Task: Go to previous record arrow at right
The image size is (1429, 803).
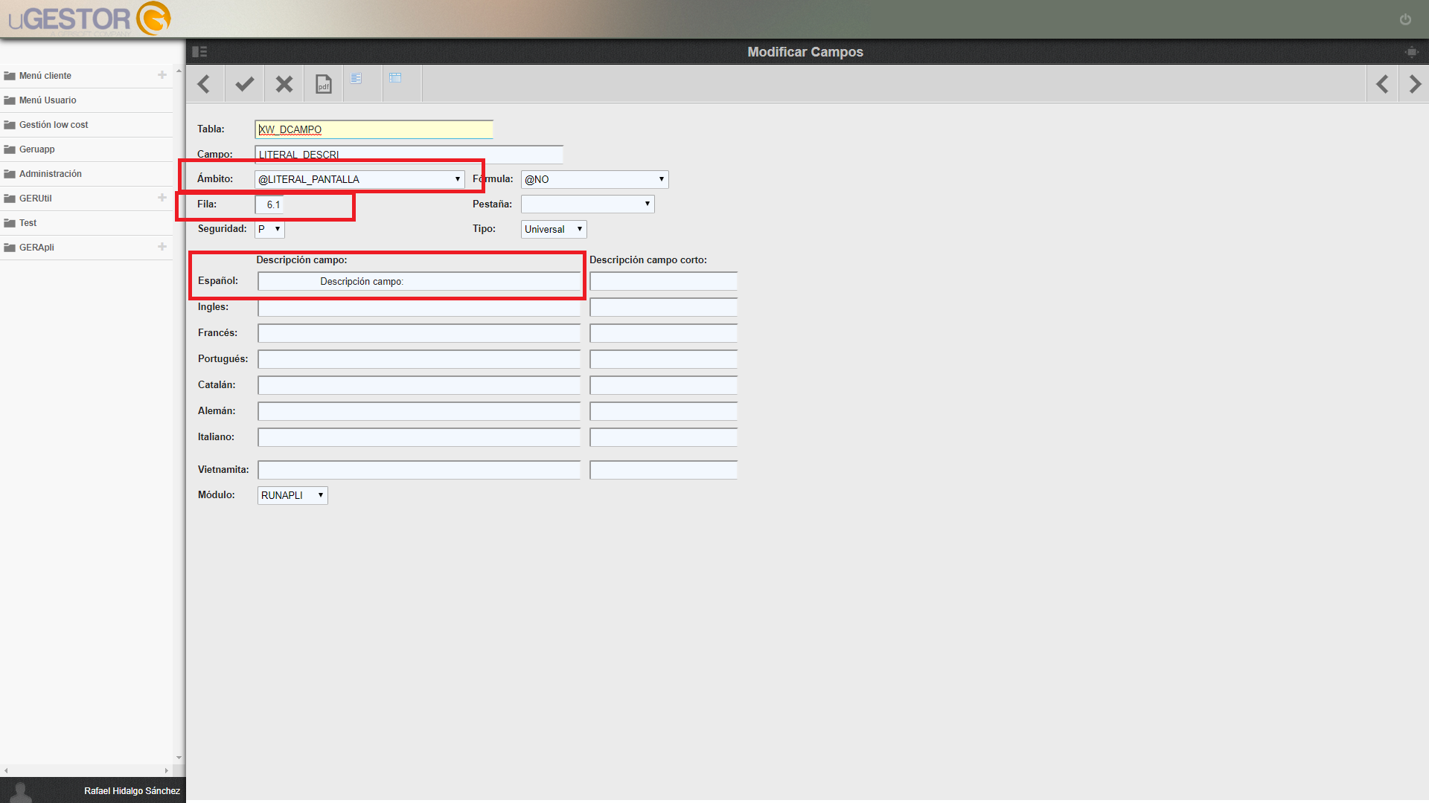Action: coord(1382,84)
